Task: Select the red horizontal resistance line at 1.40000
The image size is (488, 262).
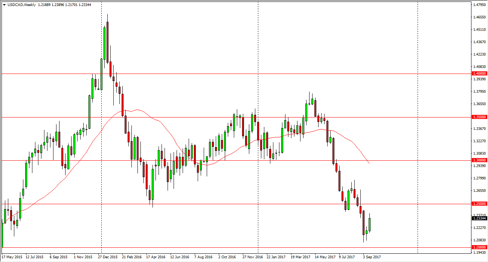Action: tap(226, 74)
